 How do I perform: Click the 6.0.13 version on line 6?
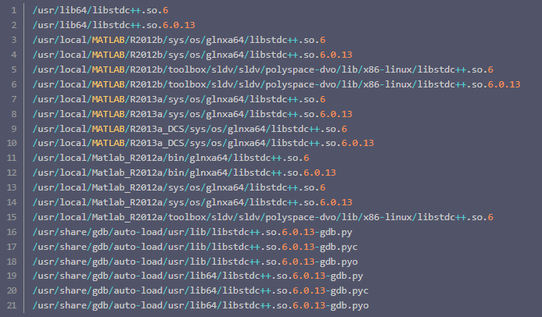pos(504,84)
